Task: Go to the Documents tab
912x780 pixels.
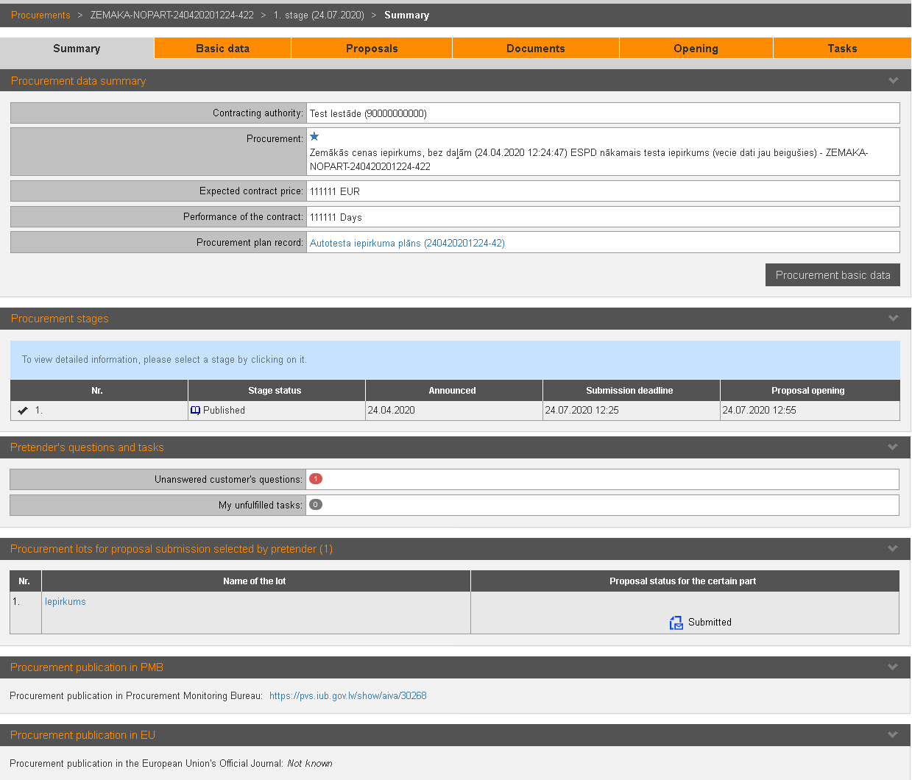Action: coord(535,49)
